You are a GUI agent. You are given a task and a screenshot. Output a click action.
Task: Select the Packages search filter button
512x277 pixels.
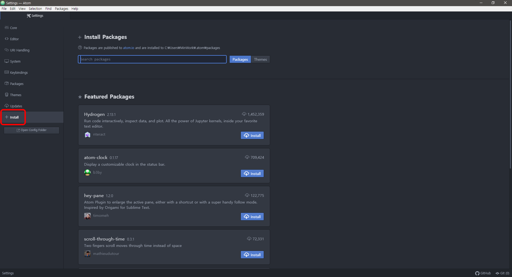coord(240,59)
